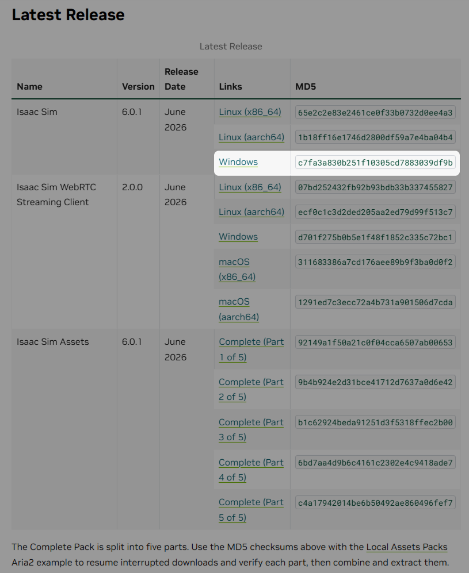This screenshot has width=469, height=573.
Task: Select MD5 hash c4a17942014be6b50492ae860496fef7
Action: pos(375,503)
